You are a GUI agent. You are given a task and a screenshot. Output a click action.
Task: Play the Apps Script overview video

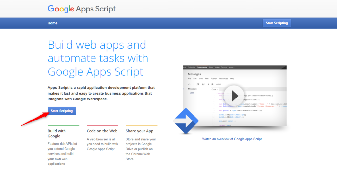[235, 96]
